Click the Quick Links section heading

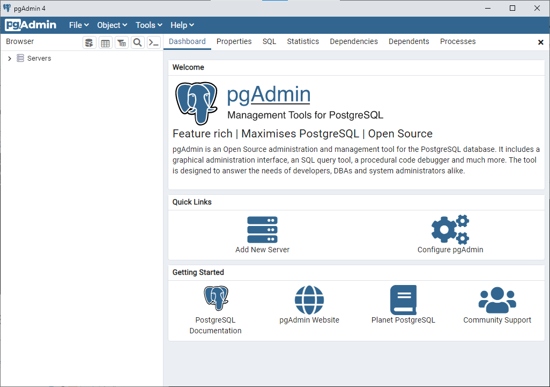192,202
